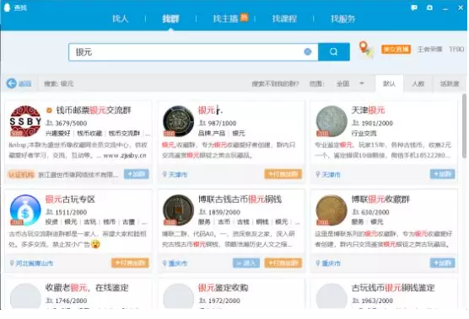Open the 找服务 tab
The image size is (469, 319).
(x=342, y=19)
